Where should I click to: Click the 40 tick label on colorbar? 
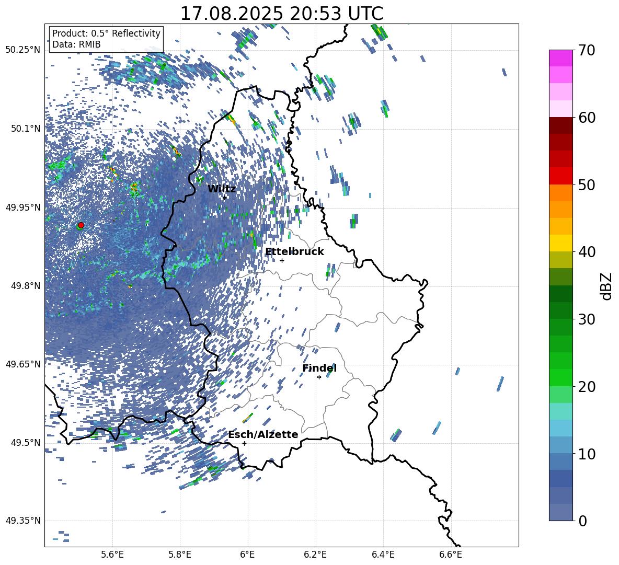pyautogui.click(x=587, y=252)
